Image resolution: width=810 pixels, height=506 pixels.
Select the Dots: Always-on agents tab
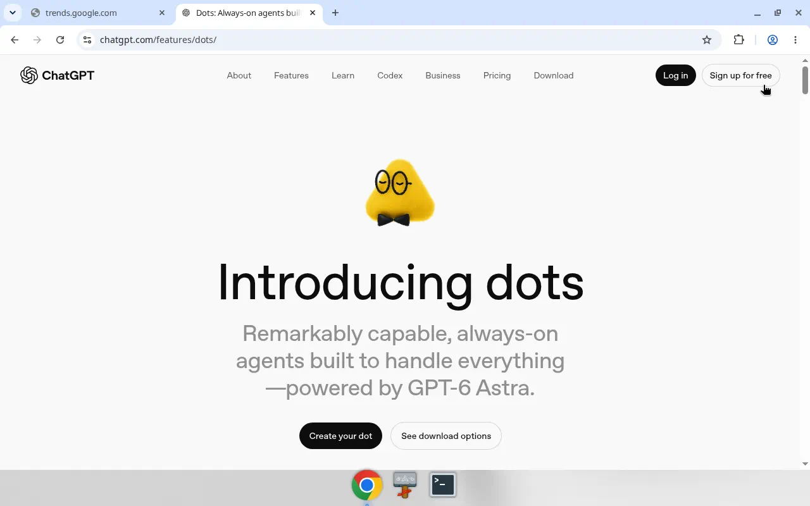[249, 13]
